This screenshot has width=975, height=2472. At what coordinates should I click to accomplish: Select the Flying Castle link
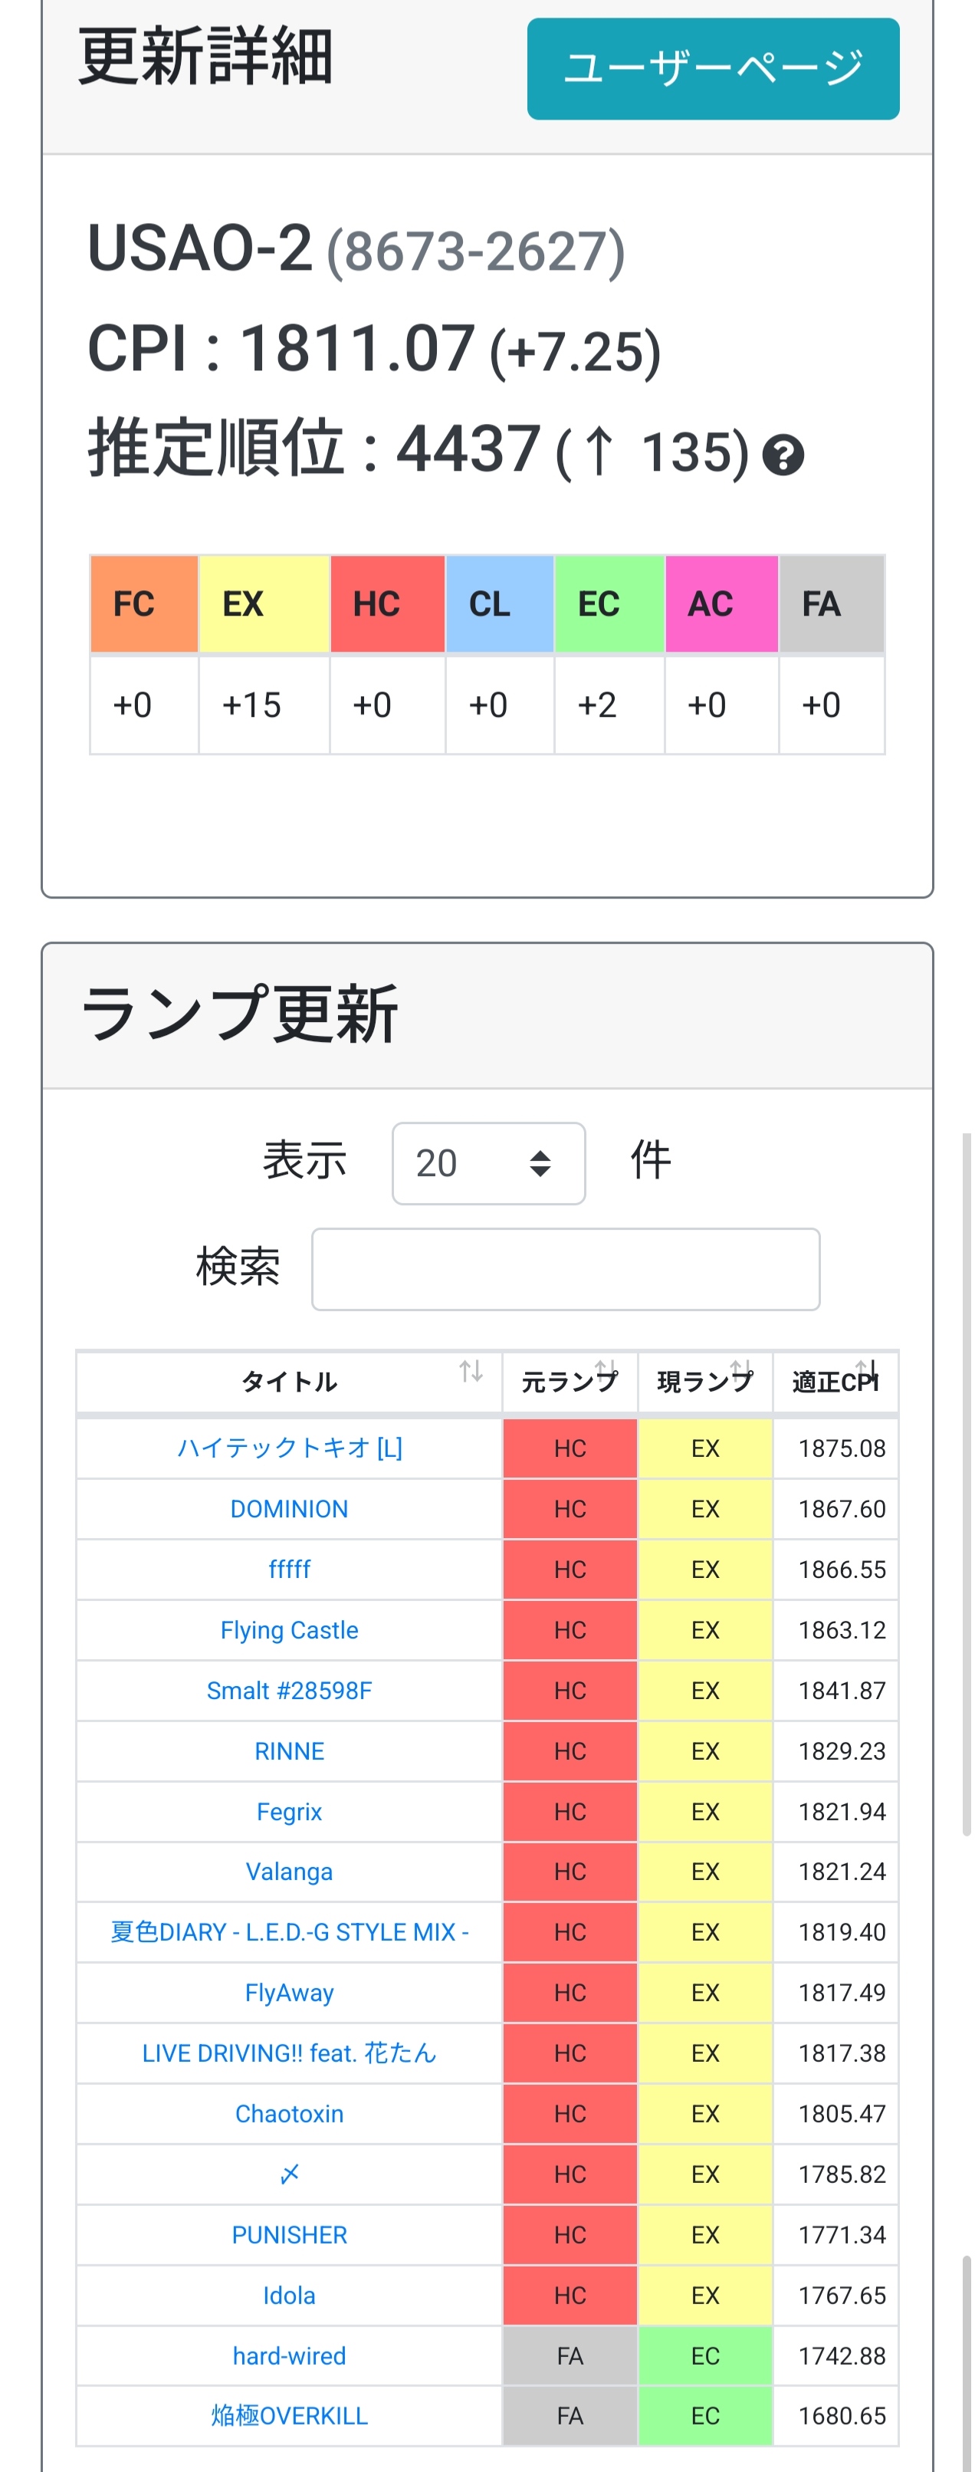pos(289,1629)
